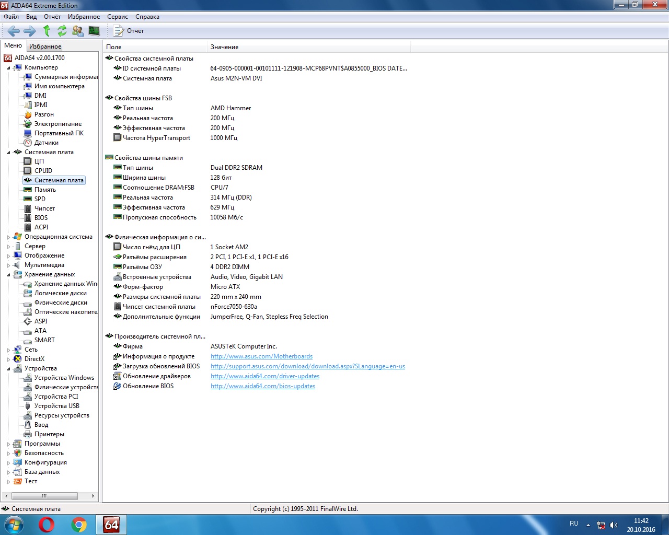The height and width of the screenshot is (535, 669).
Task: Click the DirectX icon in the tree
Action: pyautogui.click(x=18, y=359)
